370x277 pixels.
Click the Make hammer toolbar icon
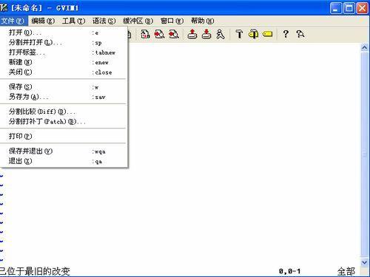point(239,34)
